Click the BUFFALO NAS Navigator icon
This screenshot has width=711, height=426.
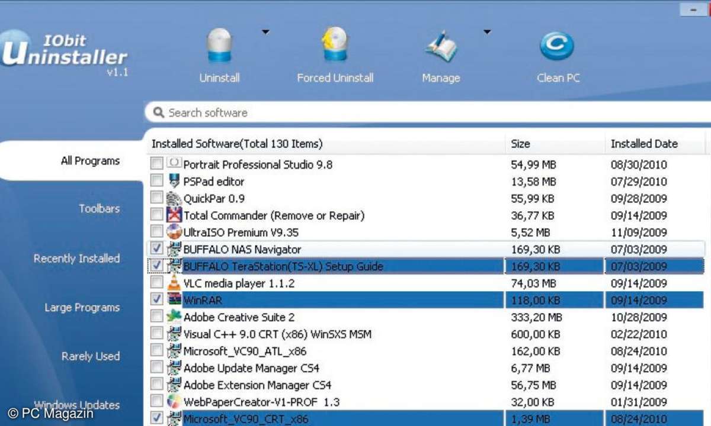(174, 249)
